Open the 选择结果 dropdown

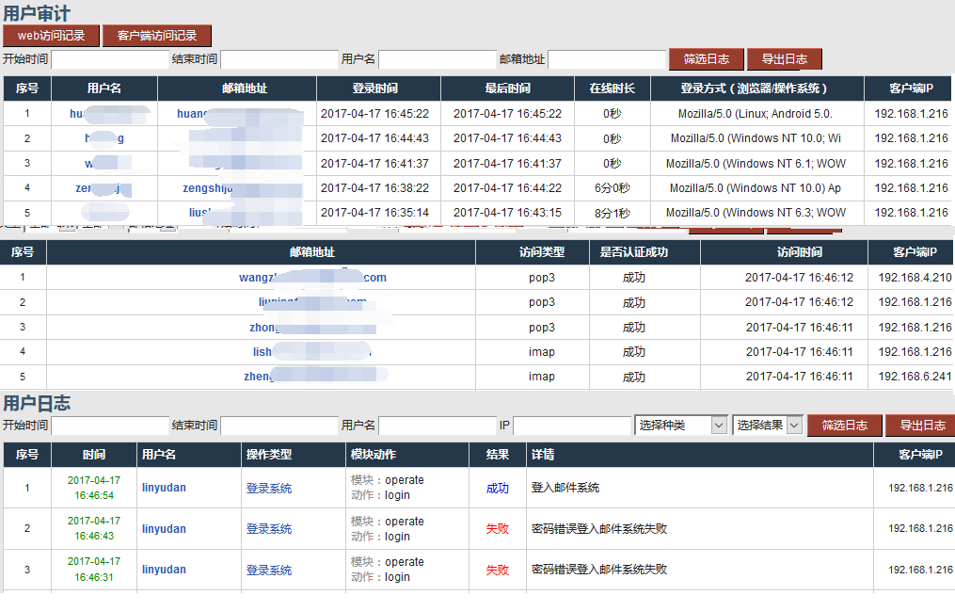tap(768, 426)
